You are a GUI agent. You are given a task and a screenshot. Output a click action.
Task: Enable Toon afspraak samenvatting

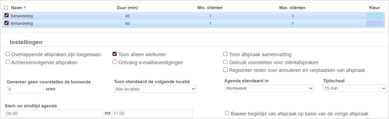pyautogui.click(x=226, y=54)
